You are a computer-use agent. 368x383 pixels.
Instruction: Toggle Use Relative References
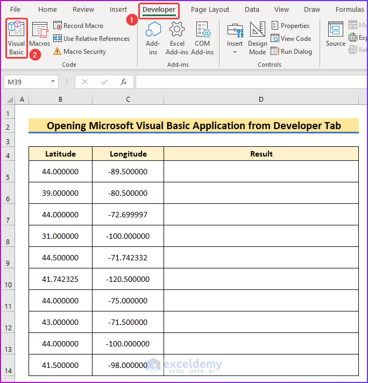point(91,39)
